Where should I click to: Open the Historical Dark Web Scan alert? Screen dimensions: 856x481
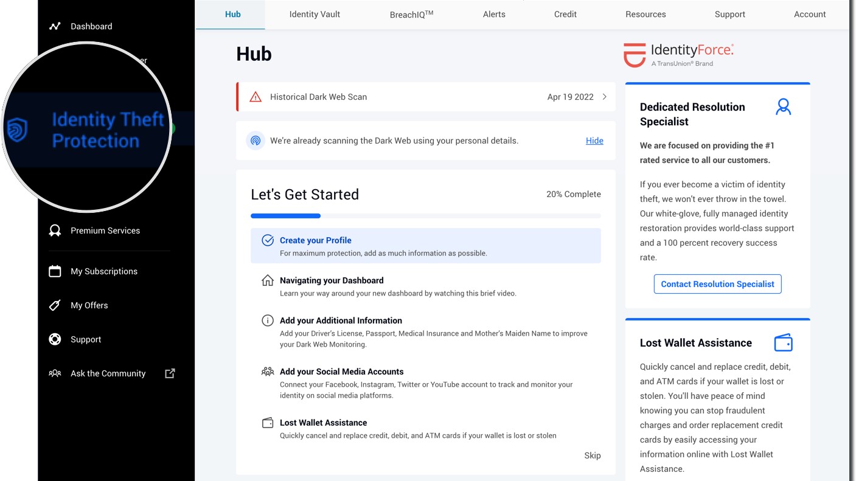click(426, 97)
